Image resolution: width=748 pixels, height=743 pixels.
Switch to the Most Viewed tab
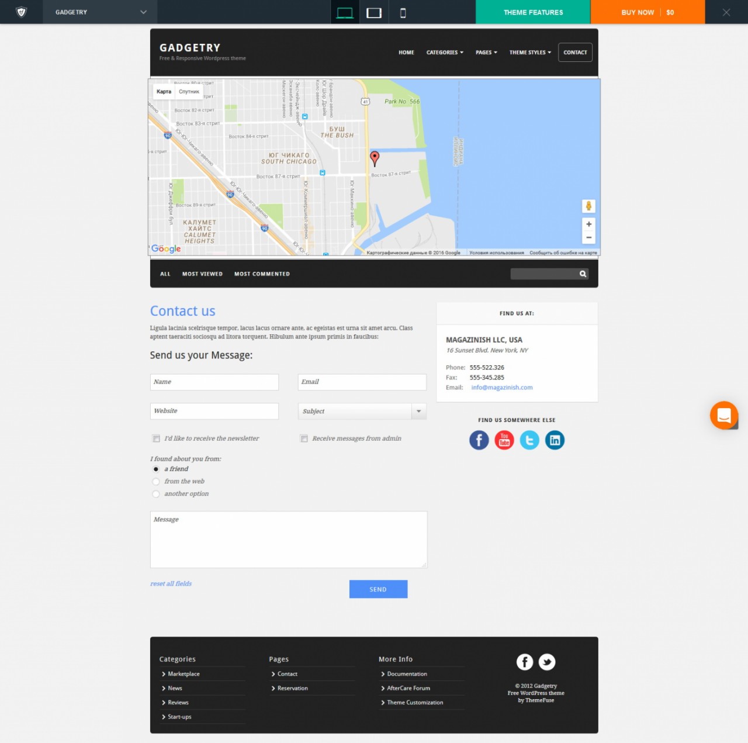pyautogui.click(x=202, y=274)
